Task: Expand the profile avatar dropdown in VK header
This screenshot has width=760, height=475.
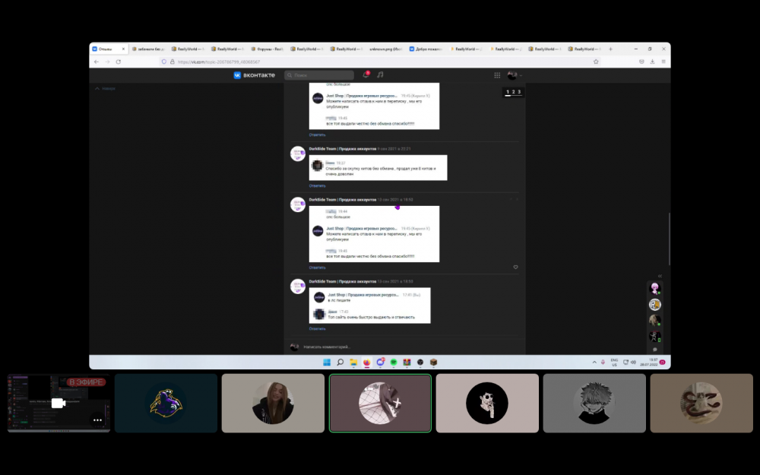Action: point(515,75)
